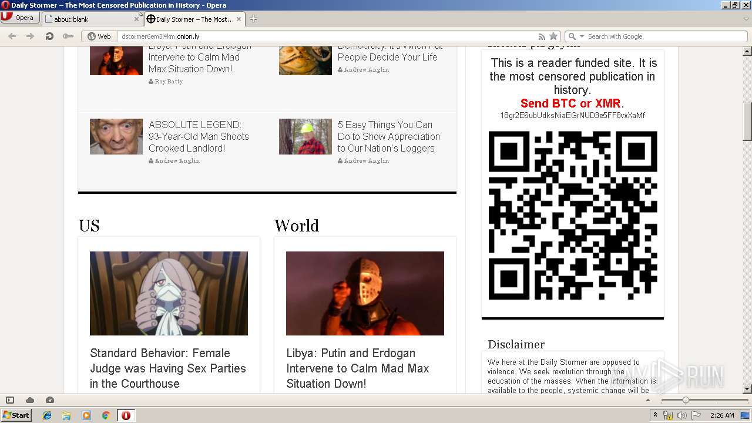
Task: Go forward with the forward arrow
Action: (x=30, y=36)
